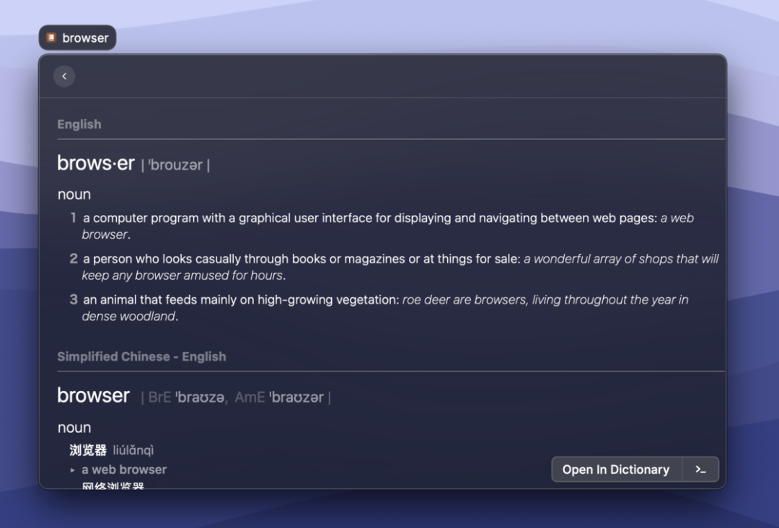Click the "browser" search tag label
779x528 pixels.
[85, 38]
